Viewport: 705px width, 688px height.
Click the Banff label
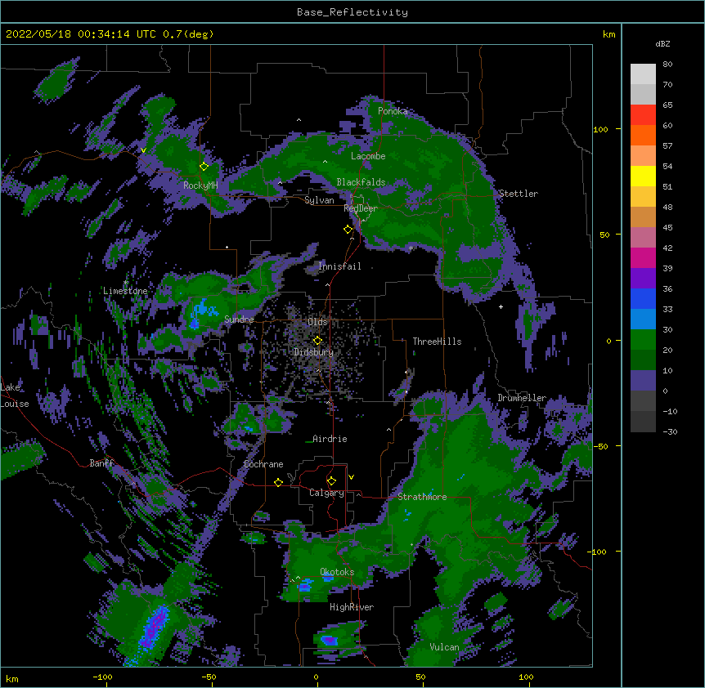pos(101,463)
